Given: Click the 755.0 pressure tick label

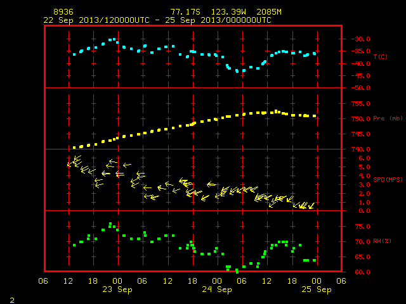Looking at the screenshot, I should [361, 104].
